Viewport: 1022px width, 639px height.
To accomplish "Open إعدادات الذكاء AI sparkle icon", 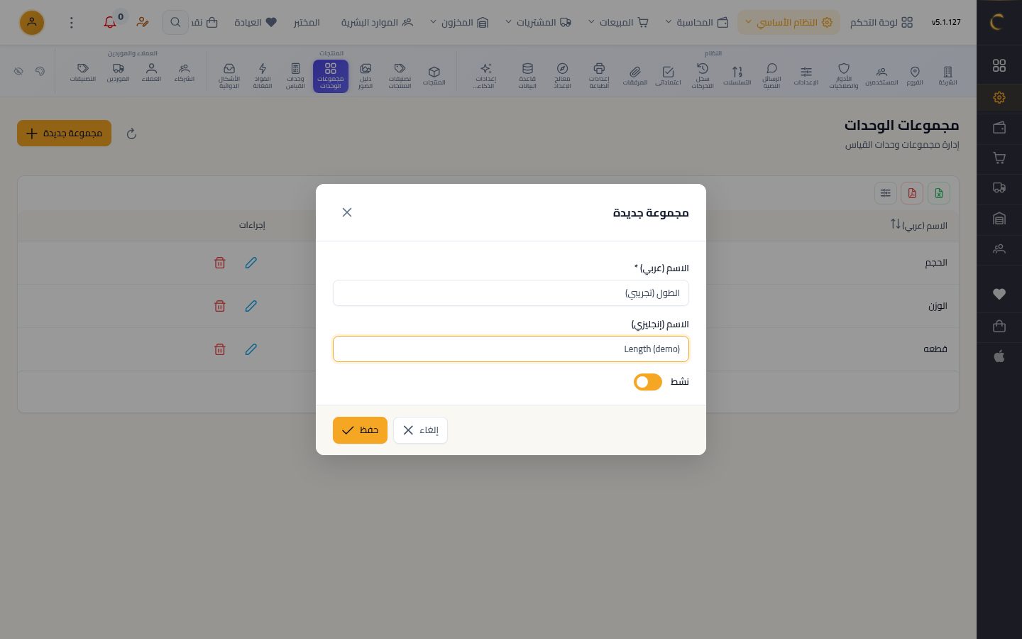I will coord(485,75).
